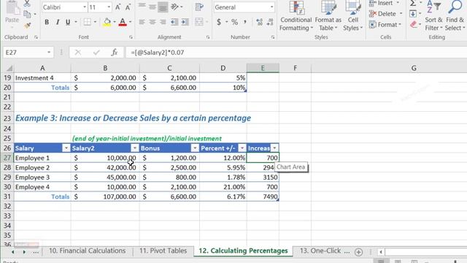The width and height of the screenshot is (467, 263).
Task: Click the Decrease Decimal icon
Action: pyautogui.click(x=270, y=22)
